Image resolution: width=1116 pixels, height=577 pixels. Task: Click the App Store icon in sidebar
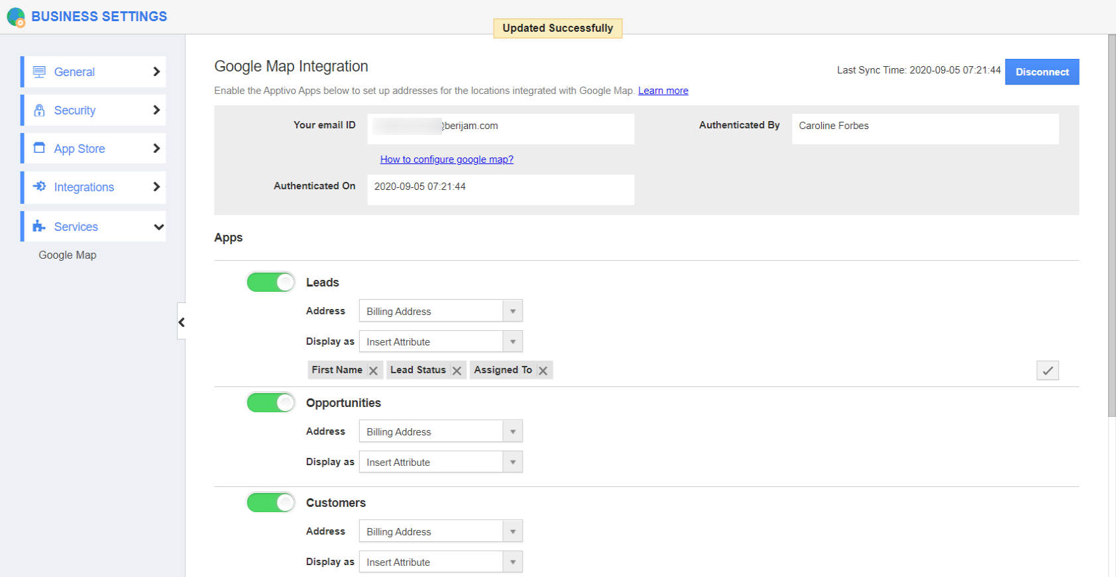tap(40, 148)
